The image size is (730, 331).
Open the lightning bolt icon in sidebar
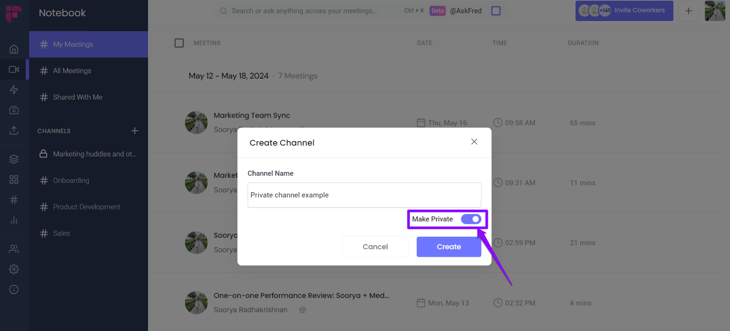[x=14, y=90]
